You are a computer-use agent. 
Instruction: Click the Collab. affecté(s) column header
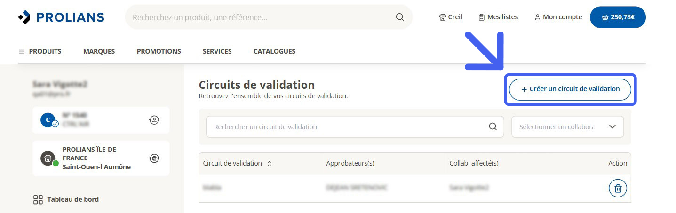[x=474, y=163]
